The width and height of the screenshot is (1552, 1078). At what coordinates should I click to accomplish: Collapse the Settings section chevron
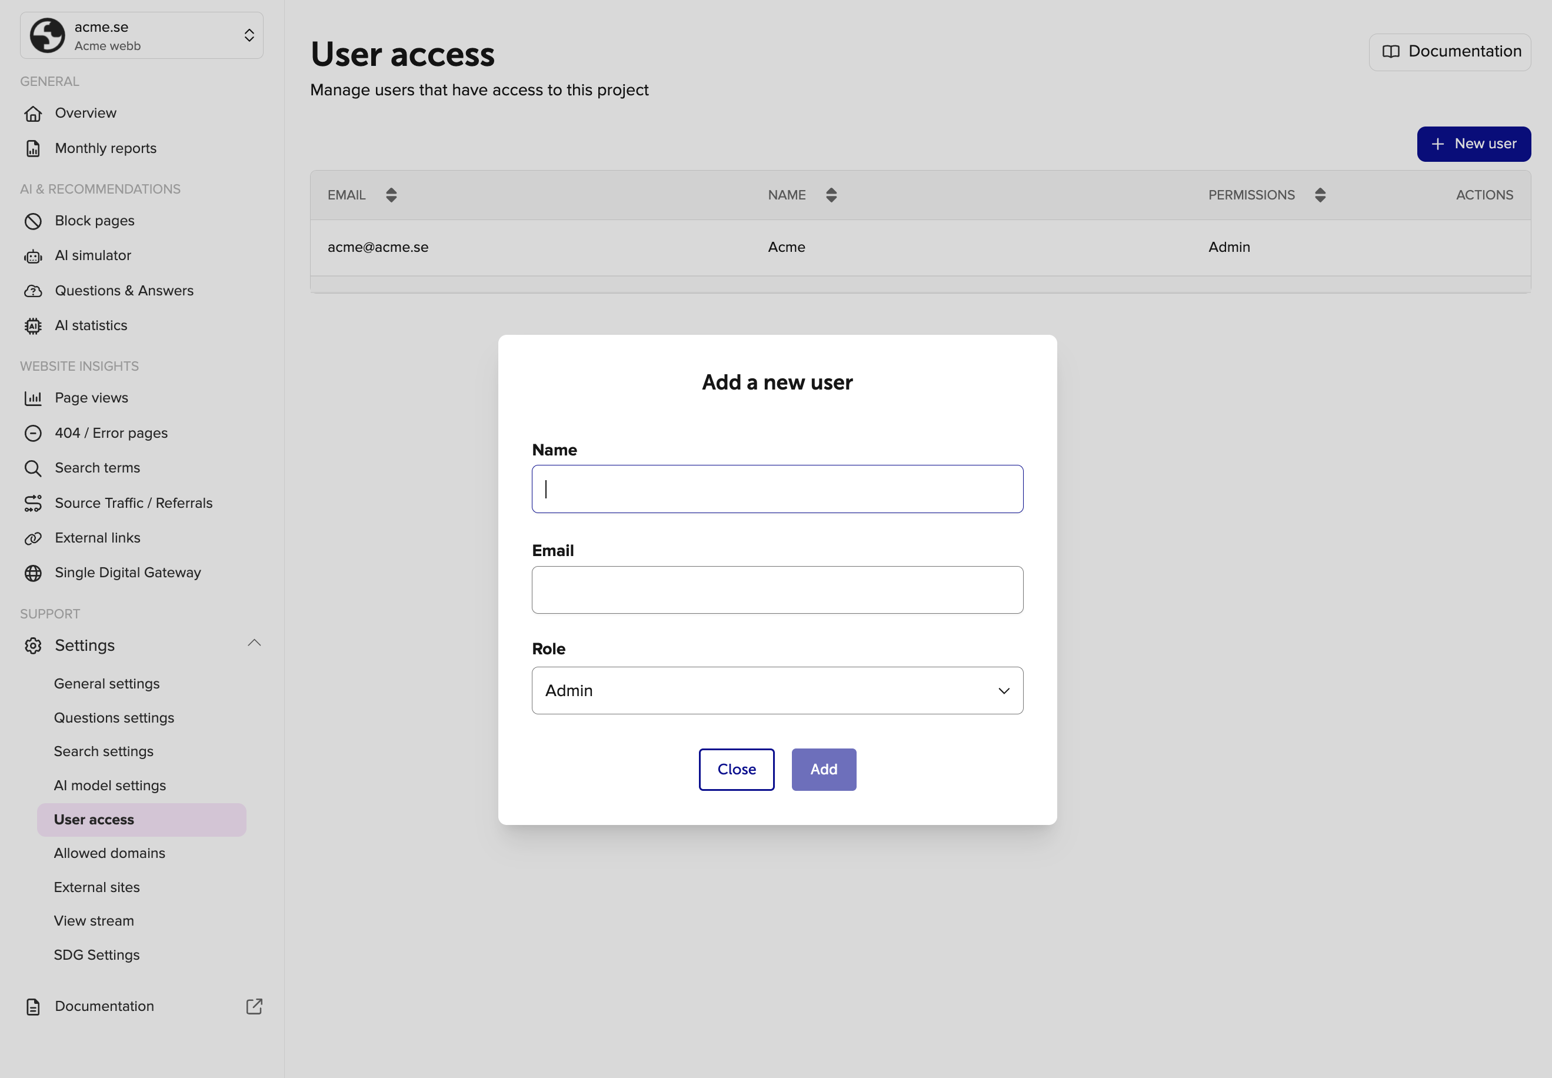(254, 643)
